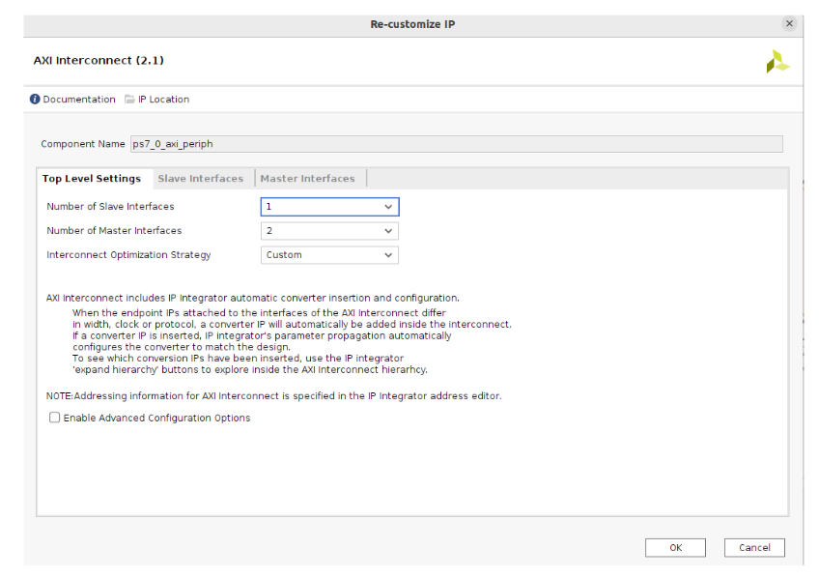Viewport: 819px width, 578px height.
Task: Click the Component Name field
Action: 457,144
